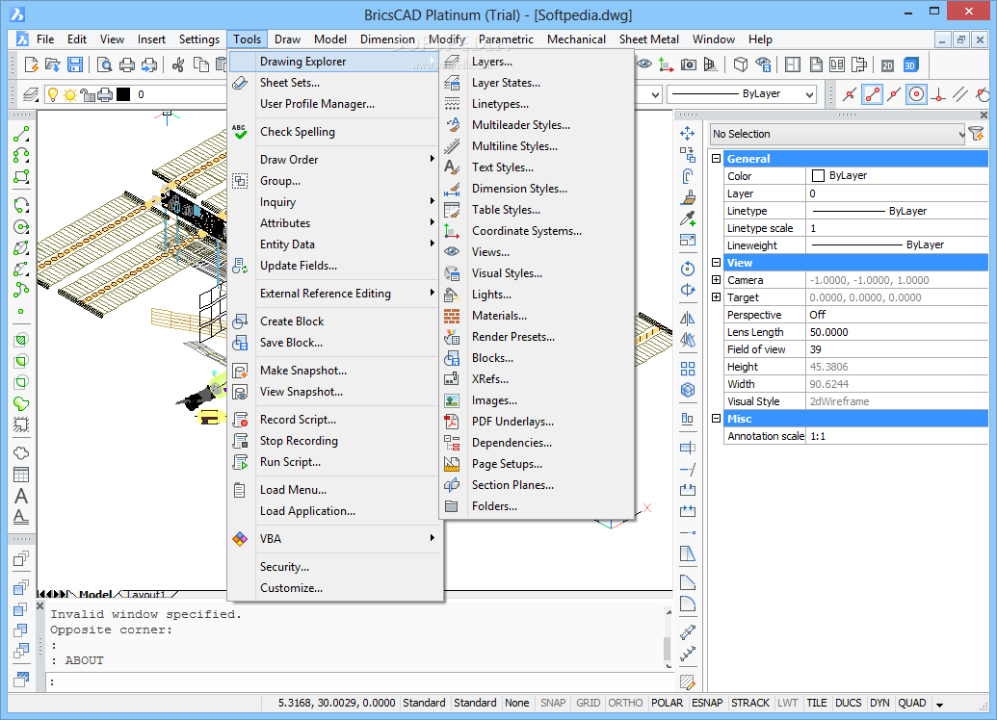Open Linetypes in Drawing Explorer
This screenshot has height=720, width=997.
(x=500, y=104)
